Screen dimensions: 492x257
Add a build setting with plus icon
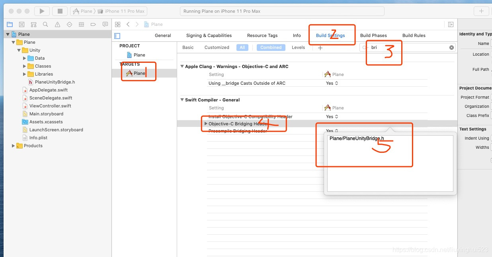[x=320, y=48]
